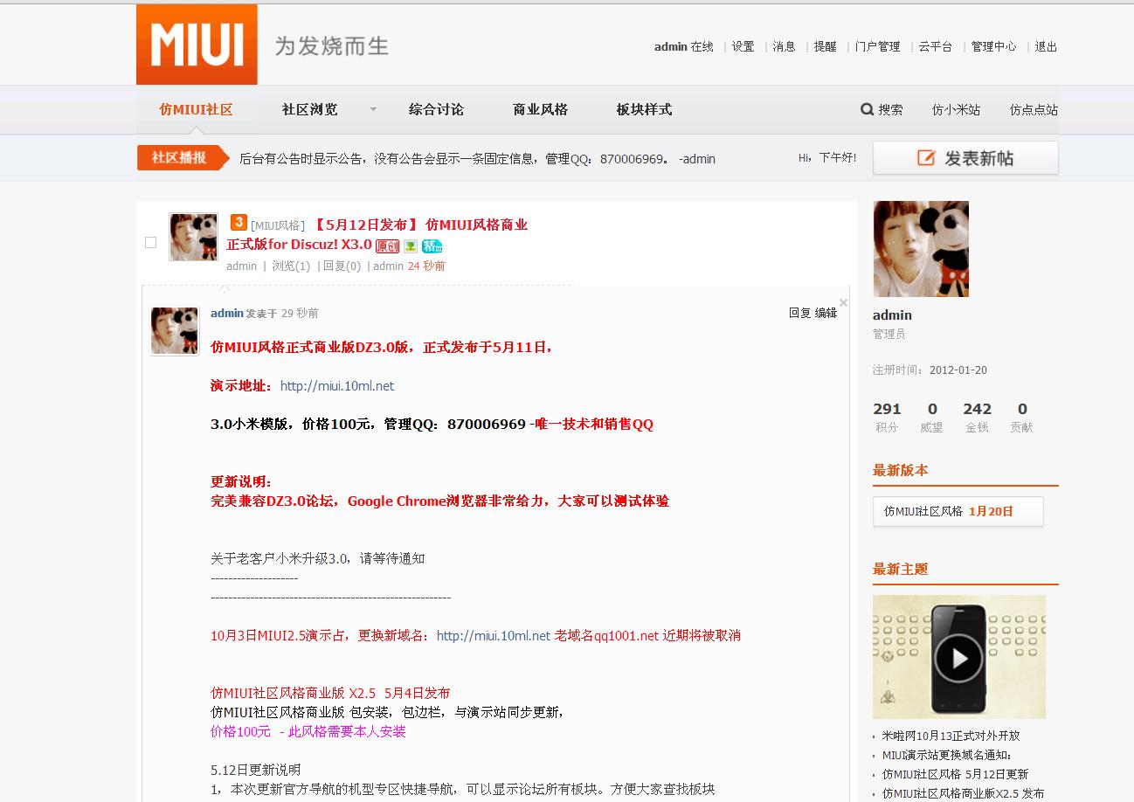
Task: Close the expanded post preview with X
Action: click(843, 302)
